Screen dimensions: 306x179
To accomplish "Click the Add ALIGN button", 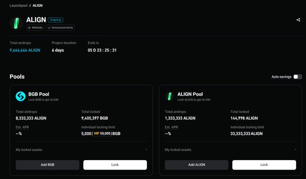I will [x=196, y=165].
